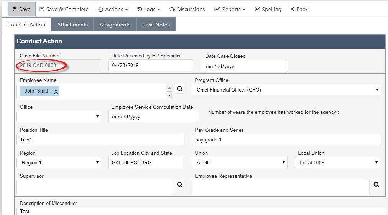Click the Back chevron icon

[x=293, y=9]
